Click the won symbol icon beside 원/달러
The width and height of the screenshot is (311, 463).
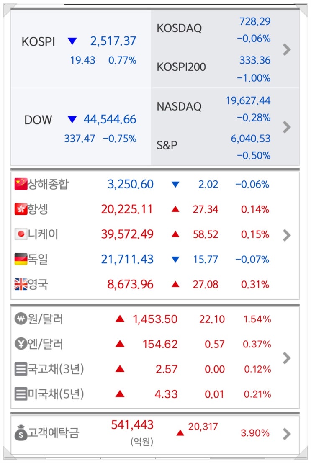click(21, 319)
